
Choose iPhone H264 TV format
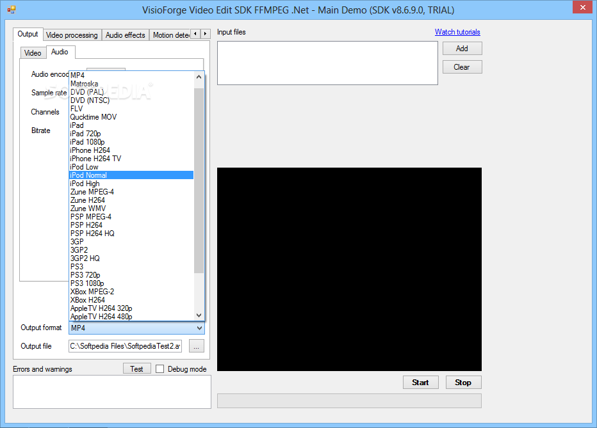[131, 159]
